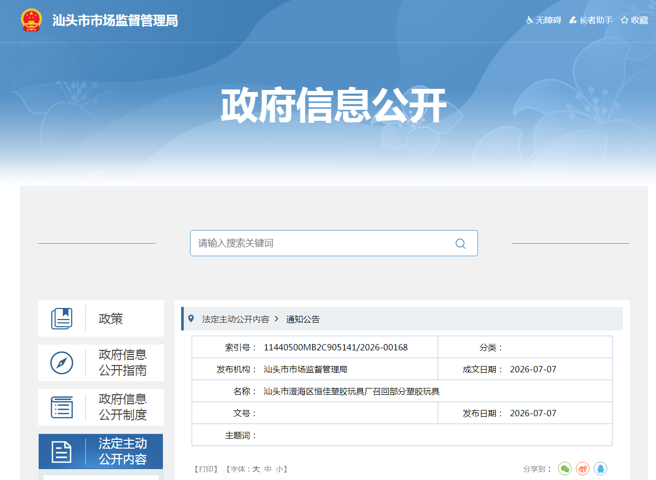Set font size to 大
This screenshot has height=480, width=656.
[x=256, y=469]
